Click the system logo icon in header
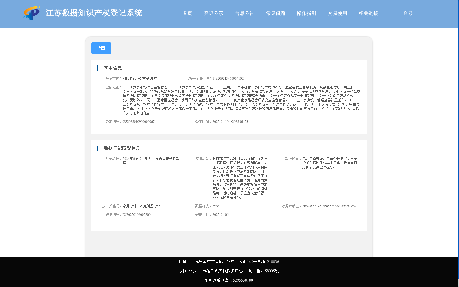459x287 pixels. (x=32, y=13)
